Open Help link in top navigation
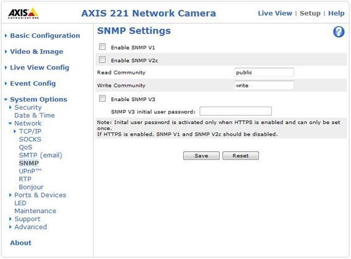This screenshot has width=351, height=259. [336, 13]
